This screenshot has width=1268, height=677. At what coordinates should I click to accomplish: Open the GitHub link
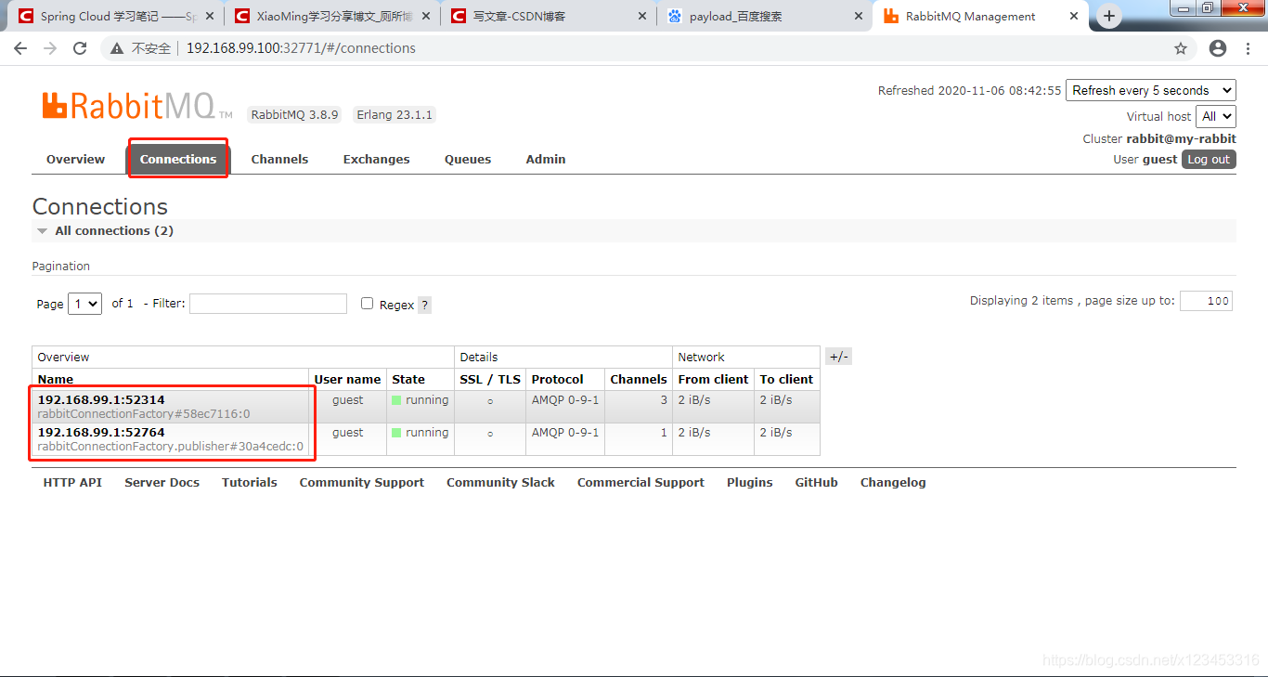[x=817, y=482]
